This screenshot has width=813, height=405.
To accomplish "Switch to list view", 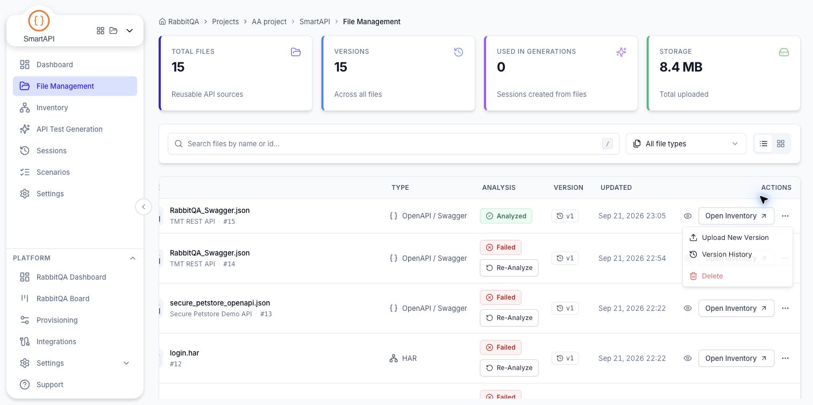I will pos(764,144).
